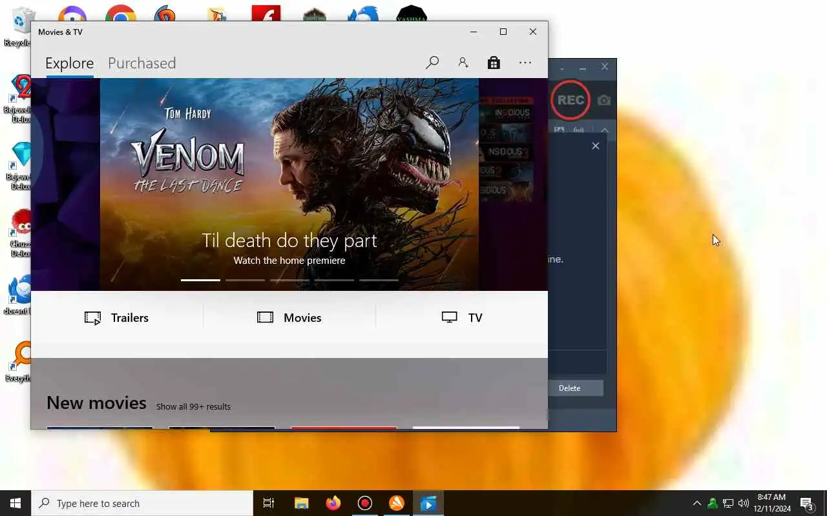827x516 pixels.
Task: Open the three-dot more options menu
Action: tap(525, 63)
